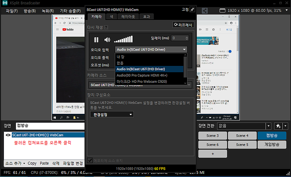Click the 1920 x 1080 @ 60.00 fps text
Screen dimensions: 291x177
point(254,11)
